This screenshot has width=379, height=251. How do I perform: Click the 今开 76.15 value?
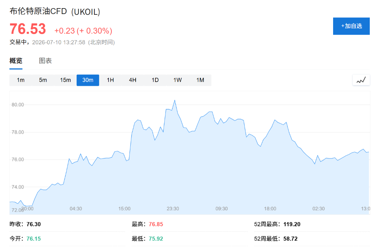coord(34,239)
